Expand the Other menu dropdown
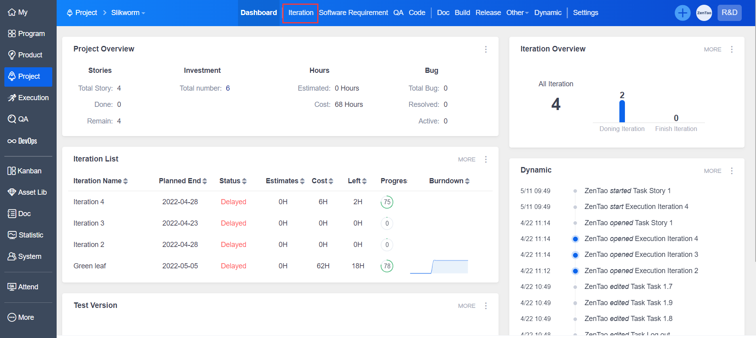Screen dimensions: 756x338 pyautogui.click(x=517, y=13)
